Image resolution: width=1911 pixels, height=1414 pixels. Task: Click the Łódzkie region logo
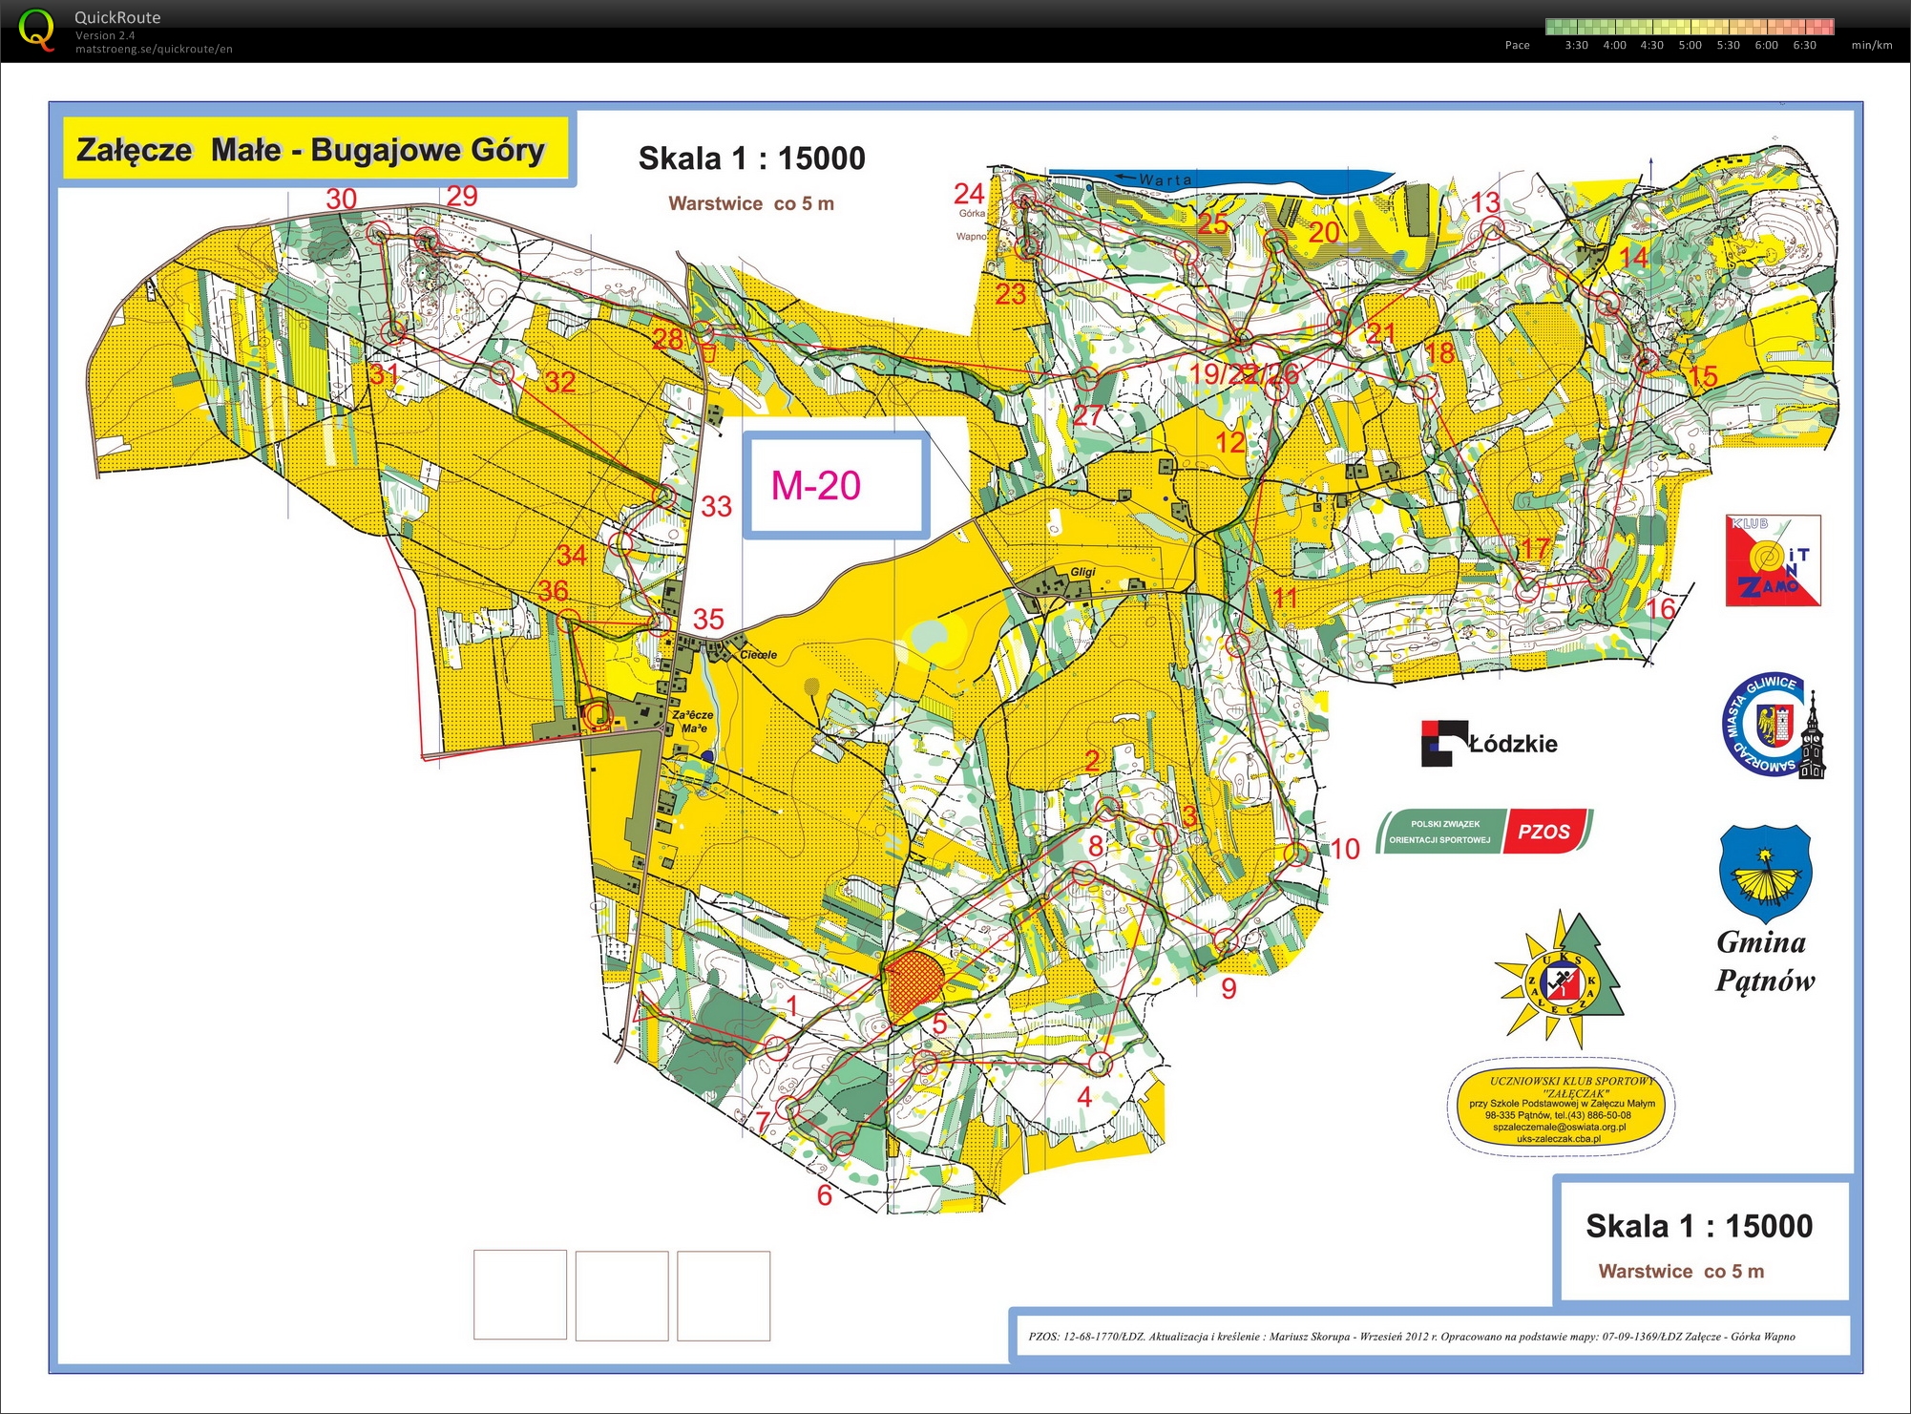point(1489,744)
